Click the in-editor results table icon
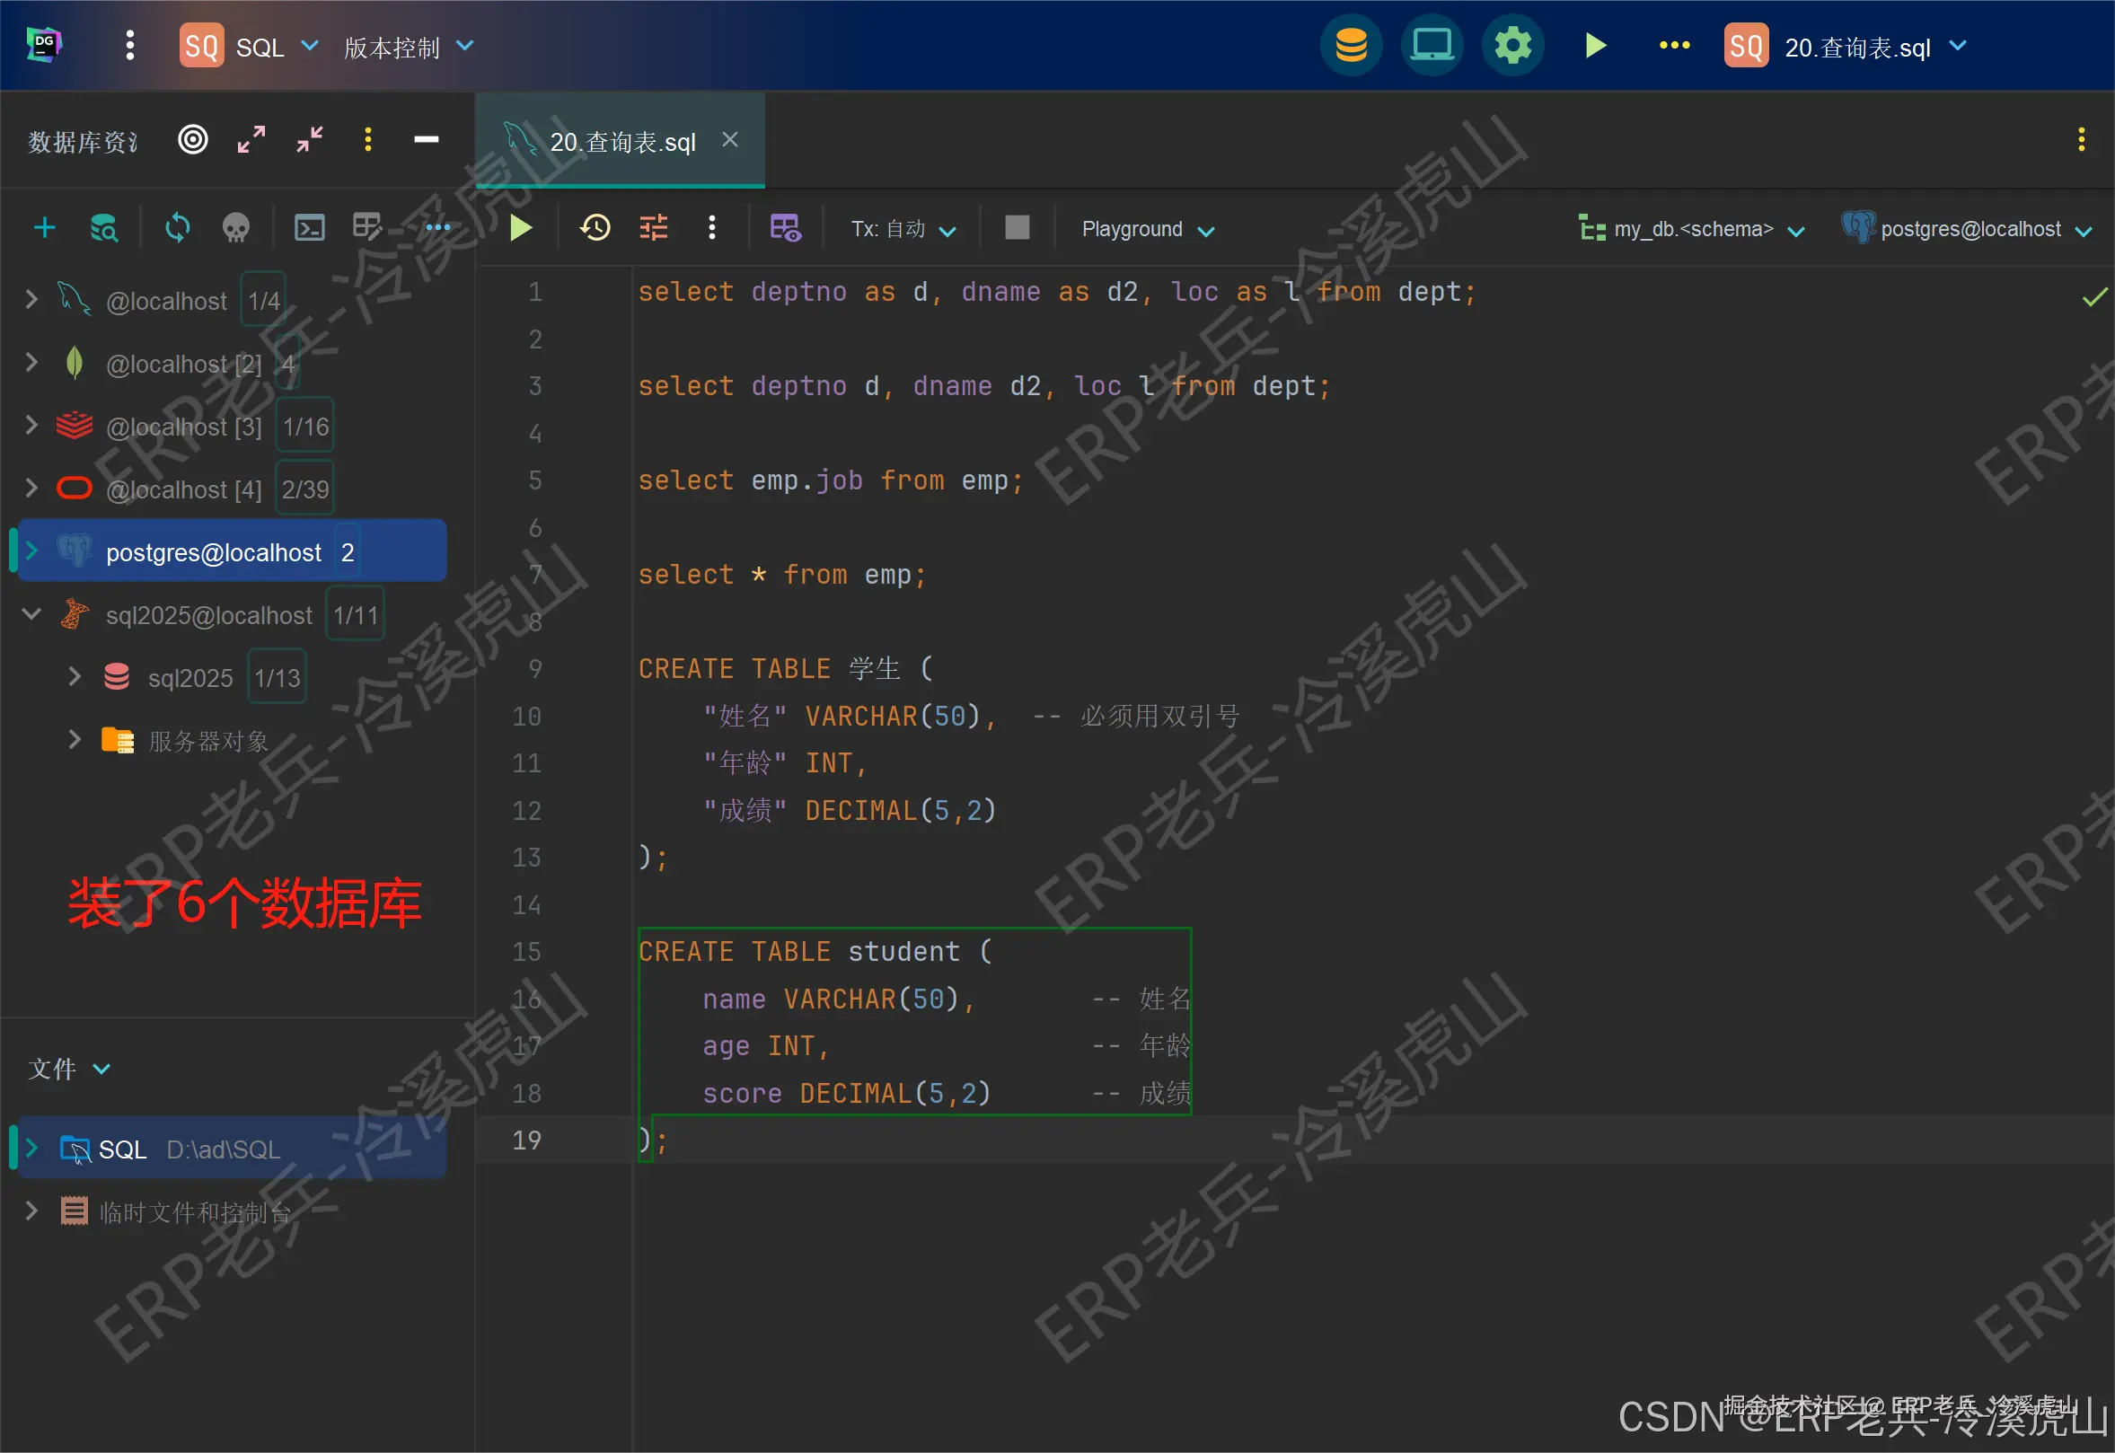Image resolution: width=2115 pixels, height=1453 pixels. point(784,227)
